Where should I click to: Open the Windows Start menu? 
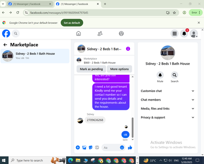pos(4,160)
